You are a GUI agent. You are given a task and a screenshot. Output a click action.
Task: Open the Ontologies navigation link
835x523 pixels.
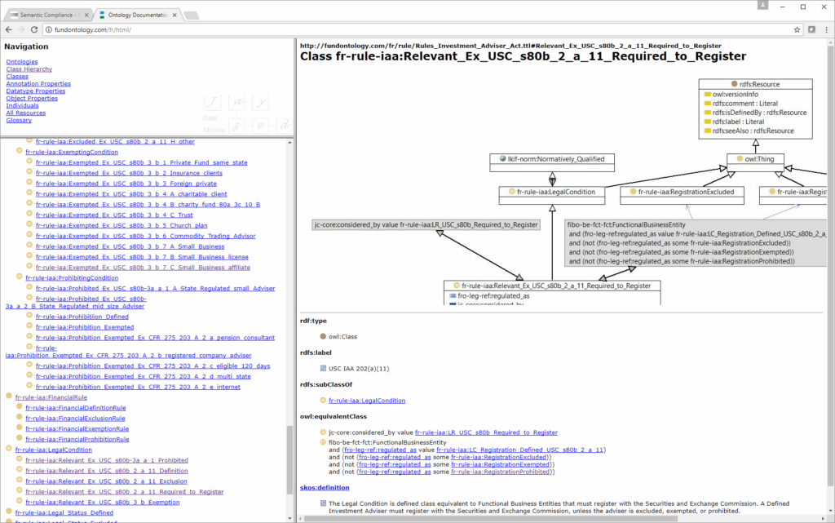22,62
